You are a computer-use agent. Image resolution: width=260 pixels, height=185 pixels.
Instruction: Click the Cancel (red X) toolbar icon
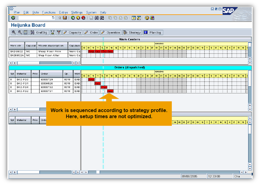tap(83, 18)
